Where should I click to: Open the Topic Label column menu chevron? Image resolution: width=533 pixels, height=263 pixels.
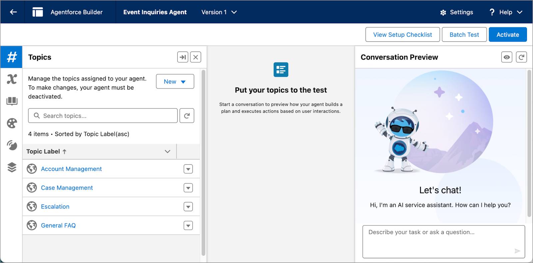pyautogui.click(x=168, y=151)
